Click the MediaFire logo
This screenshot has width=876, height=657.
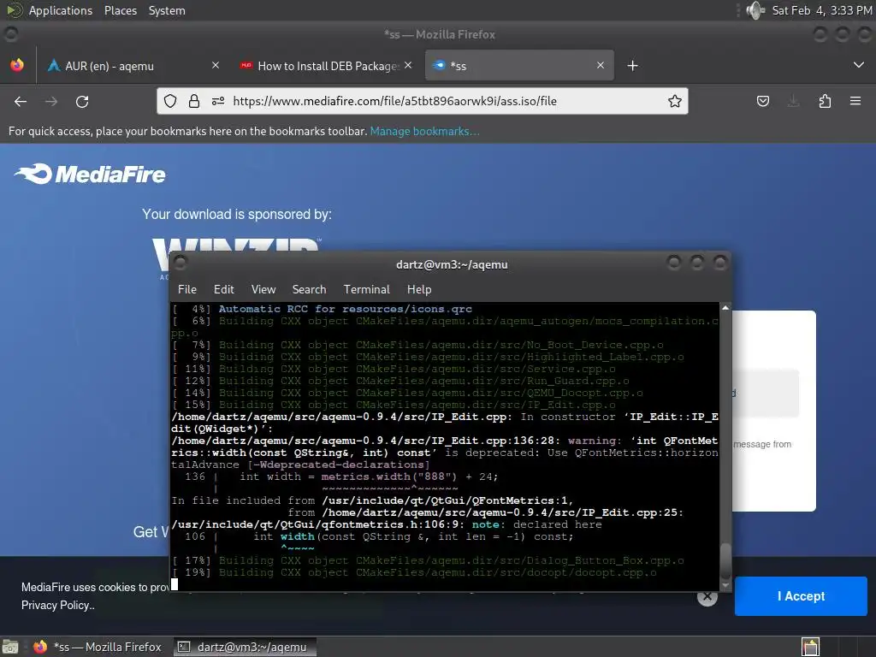tap(90, 175)
